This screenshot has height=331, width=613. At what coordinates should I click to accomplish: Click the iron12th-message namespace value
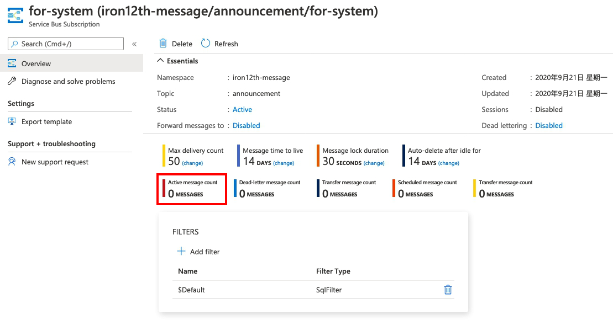[261, 78]
